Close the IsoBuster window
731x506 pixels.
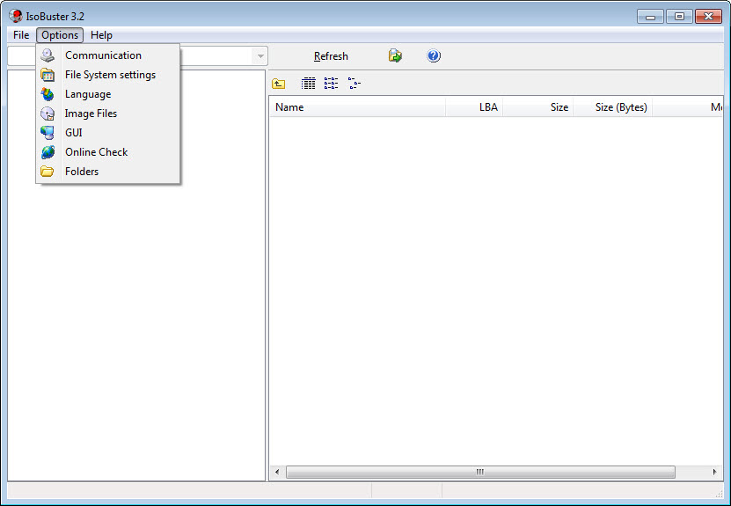pyautogui.click(x=709, y=17)
